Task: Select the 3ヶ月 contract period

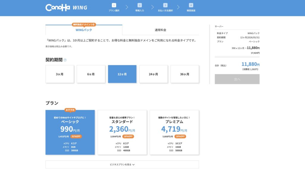Action: [60, 74]
